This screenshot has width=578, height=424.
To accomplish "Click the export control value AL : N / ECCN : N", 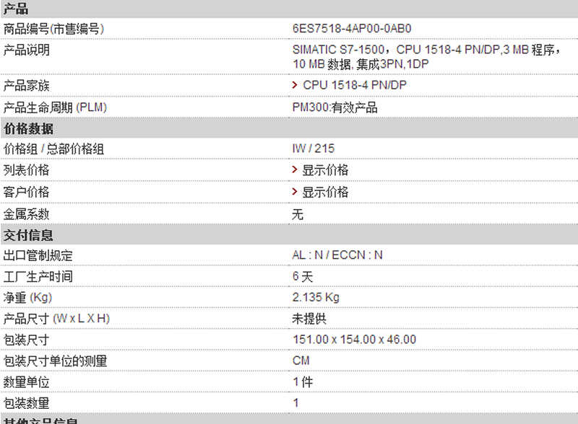I will pos(337,255).
